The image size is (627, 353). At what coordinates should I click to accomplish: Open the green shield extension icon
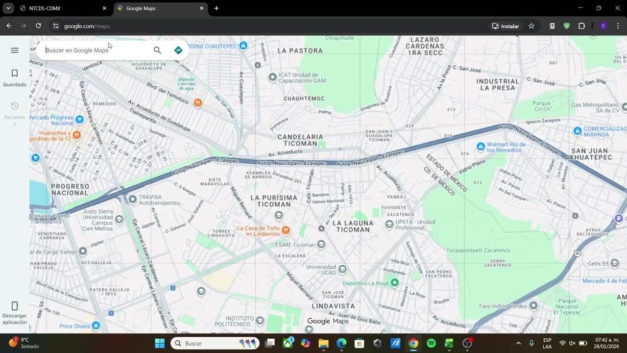coord(567,26)
